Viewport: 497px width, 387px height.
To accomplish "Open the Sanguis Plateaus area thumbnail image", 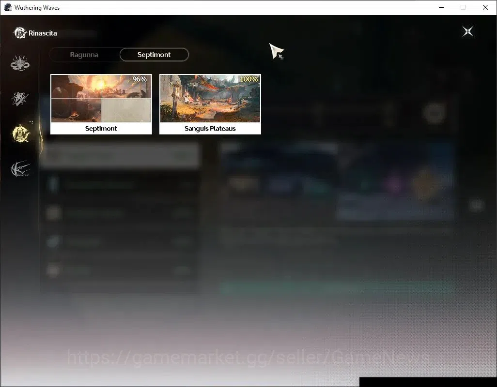I will tap(210, 98).
